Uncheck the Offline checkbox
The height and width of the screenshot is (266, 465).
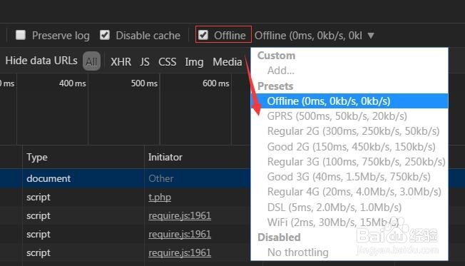pos(203,35)
